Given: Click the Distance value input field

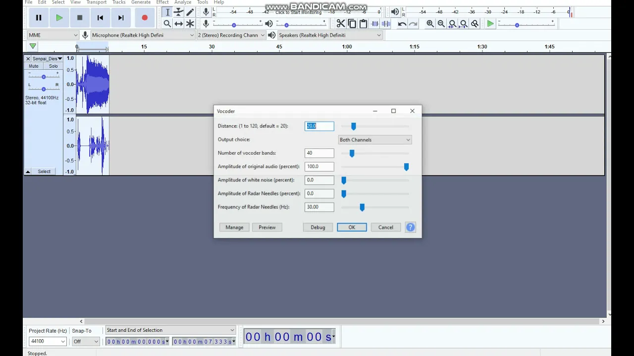Looking at the screenshot, I should click(x=319, y=126).
